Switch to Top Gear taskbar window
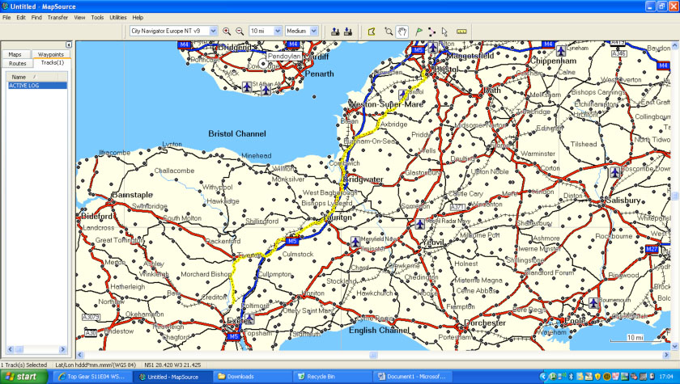The height and width of the screenshot is (384, 680). pyautogui.click(x=93, y=377)
